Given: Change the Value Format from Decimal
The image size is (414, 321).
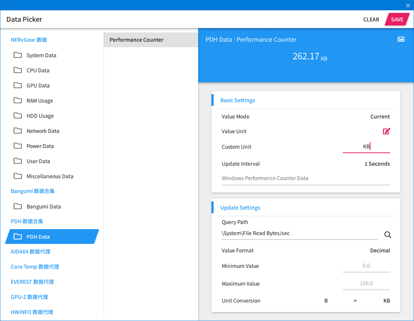Looking at the screenshot, I should [x=380, y=251].
